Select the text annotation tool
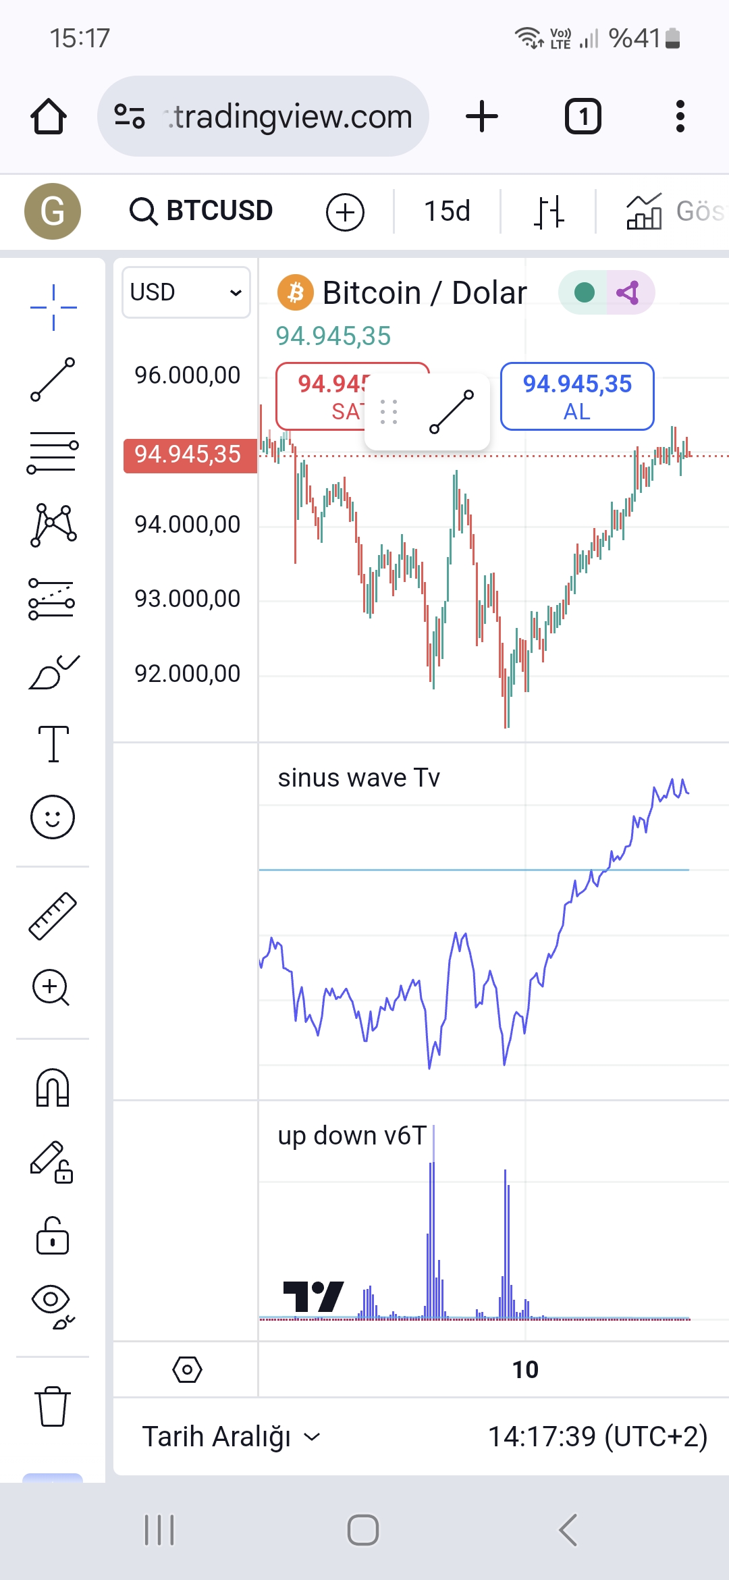 (53, 744)
